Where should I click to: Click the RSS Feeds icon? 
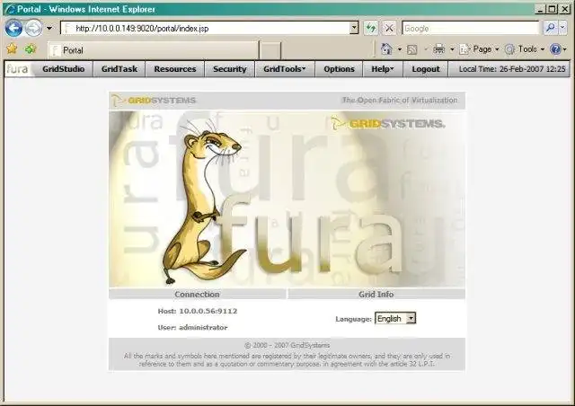click(x=412, y=49)
